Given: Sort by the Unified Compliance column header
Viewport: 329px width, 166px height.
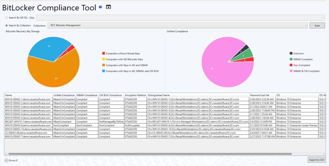Looking at the screenshot, I should [64, 95].
